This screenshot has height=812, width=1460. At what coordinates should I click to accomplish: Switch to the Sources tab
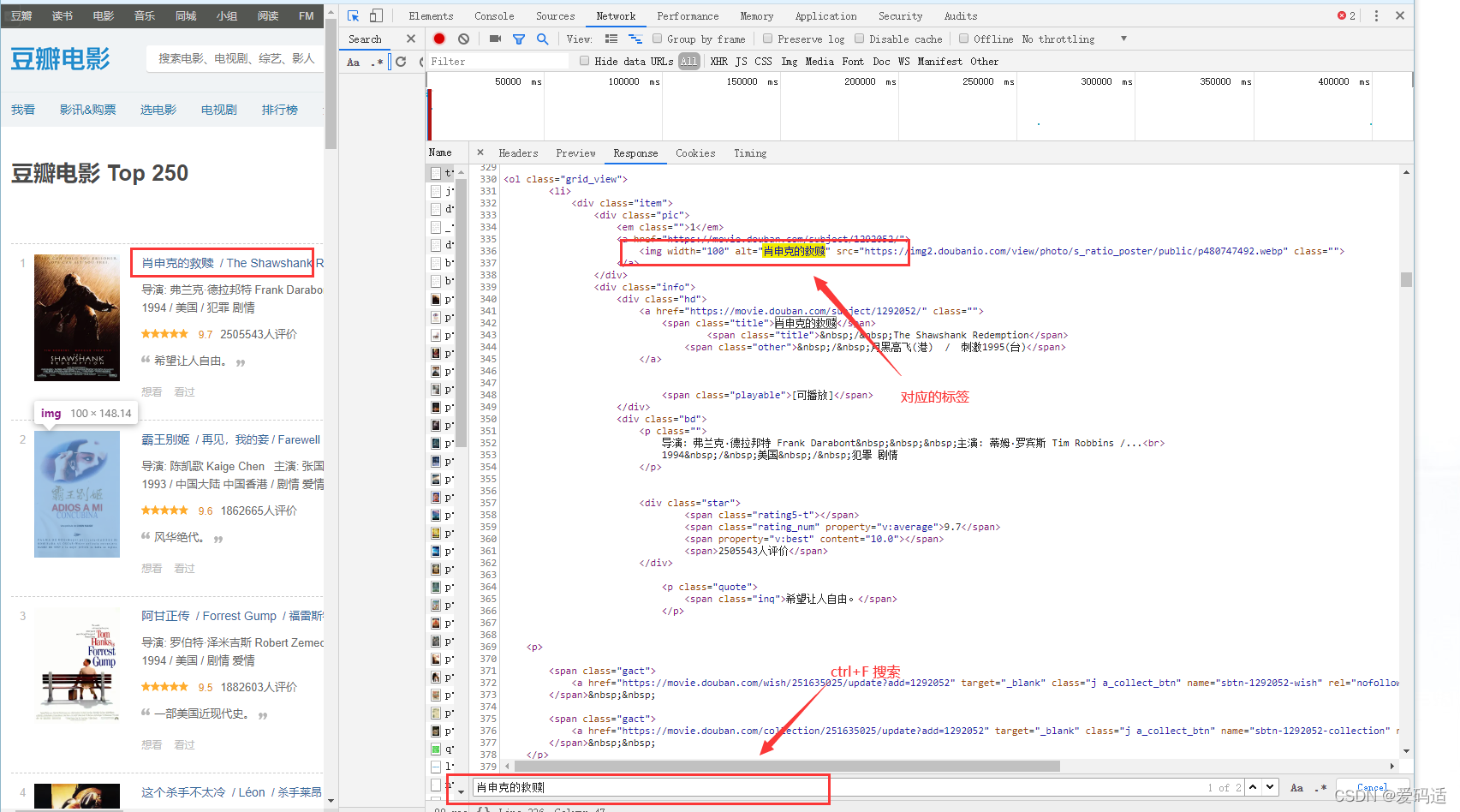coord(555,15)
